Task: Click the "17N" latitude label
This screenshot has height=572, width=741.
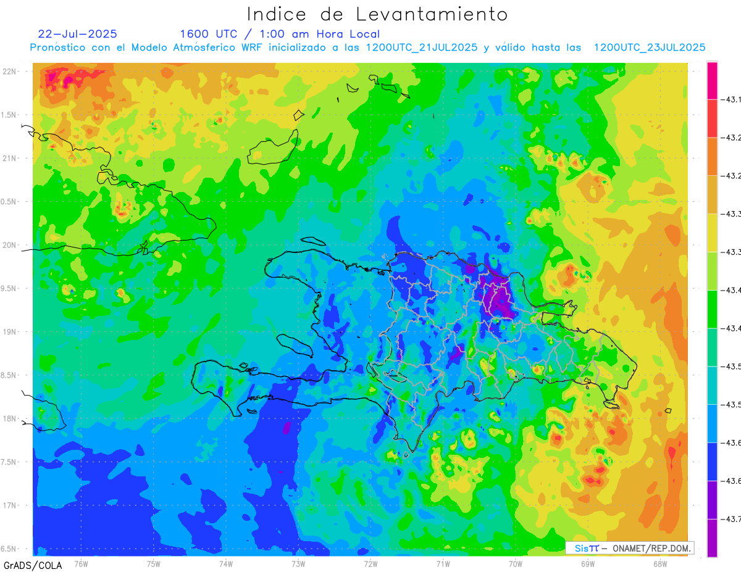Action: (10, 505)
